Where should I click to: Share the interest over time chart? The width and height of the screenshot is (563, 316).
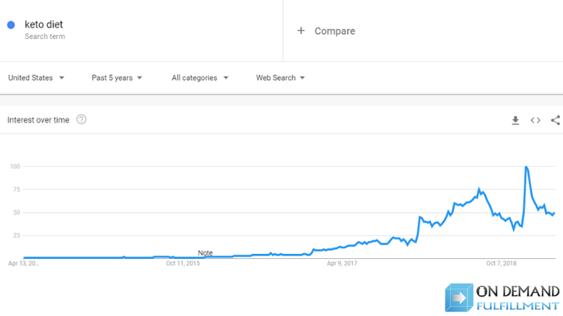click(556, 120)
